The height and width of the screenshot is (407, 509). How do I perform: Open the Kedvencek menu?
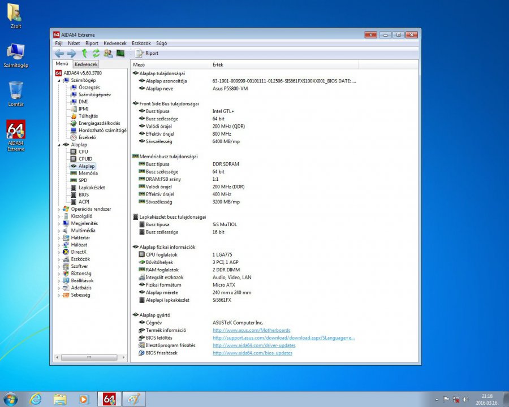[x=115, y=43]
